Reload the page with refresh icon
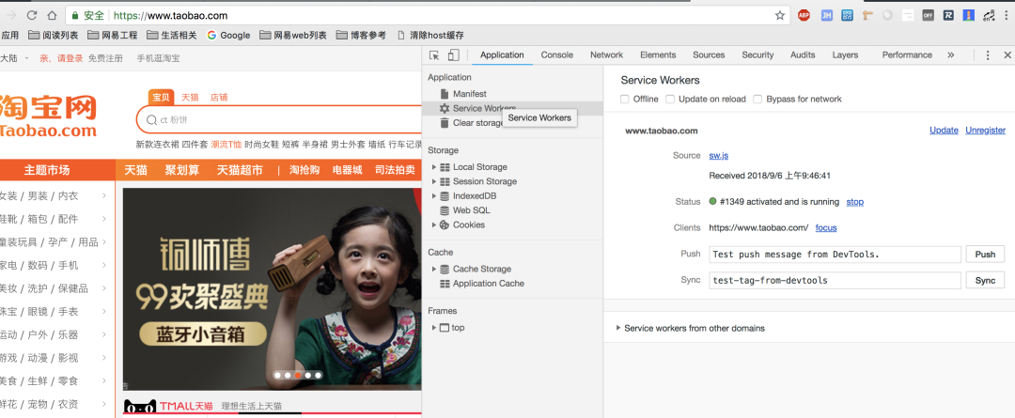Image resolution: width=1015 pixels, height=418 pixels. (32, 16)
